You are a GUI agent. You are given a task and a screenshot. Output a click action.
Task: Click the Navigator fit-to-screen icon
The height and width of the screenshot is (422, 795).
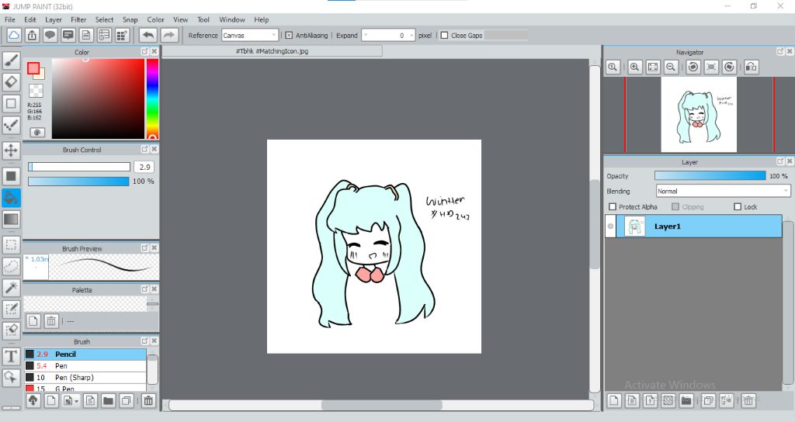coord(652,67)
